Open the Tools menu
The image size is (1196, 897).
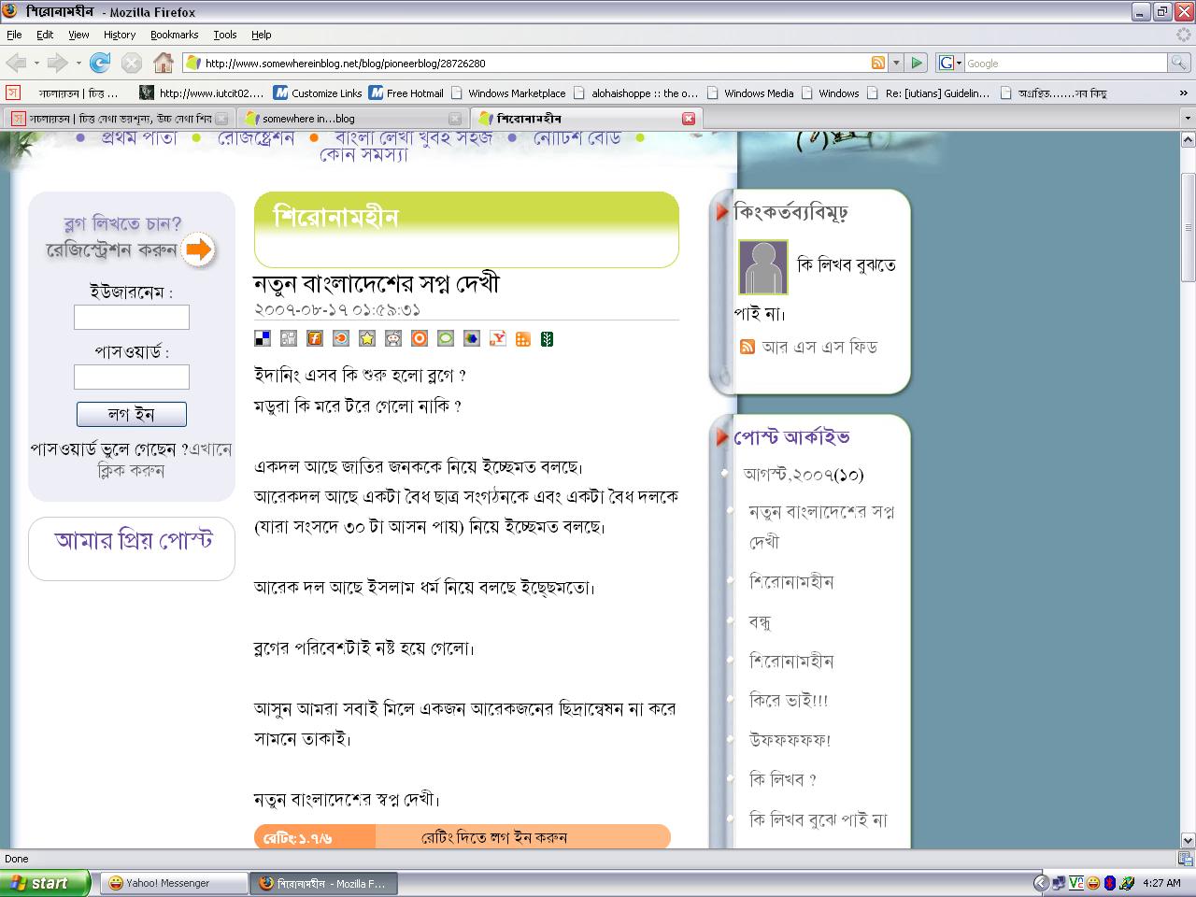tap(225, 35)
